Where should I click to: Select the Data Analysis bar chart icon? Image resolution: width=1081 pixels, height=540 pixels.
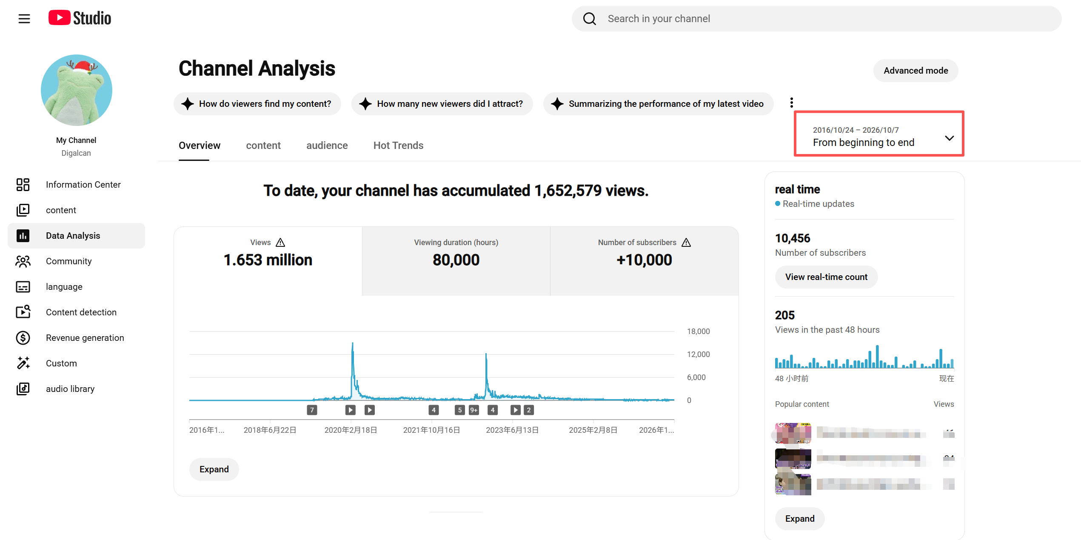point(23,236)
